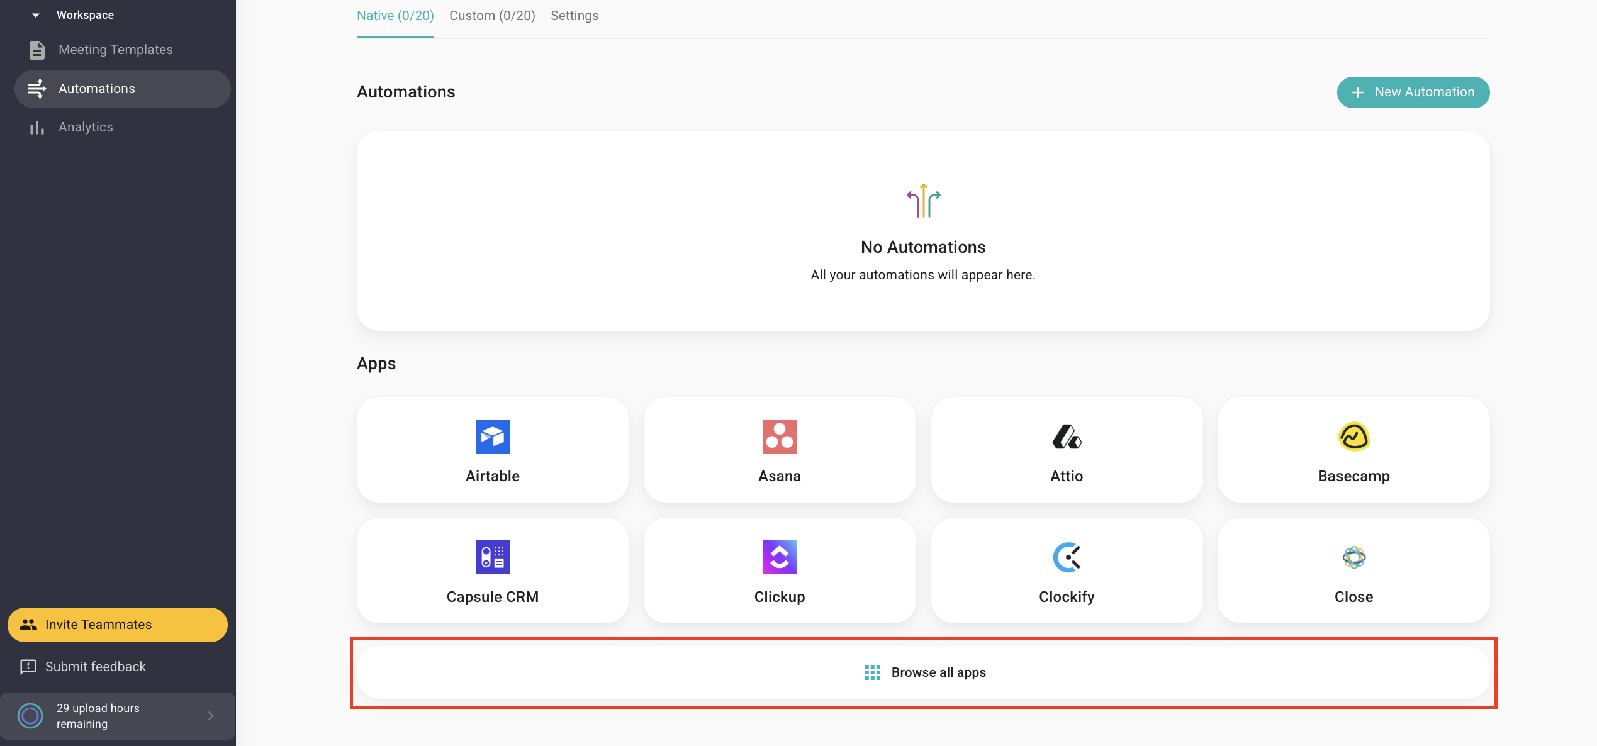Screen dimensions: 1597x746
Task: Click the upload hours progress ring
Action: tap(30, 716)
